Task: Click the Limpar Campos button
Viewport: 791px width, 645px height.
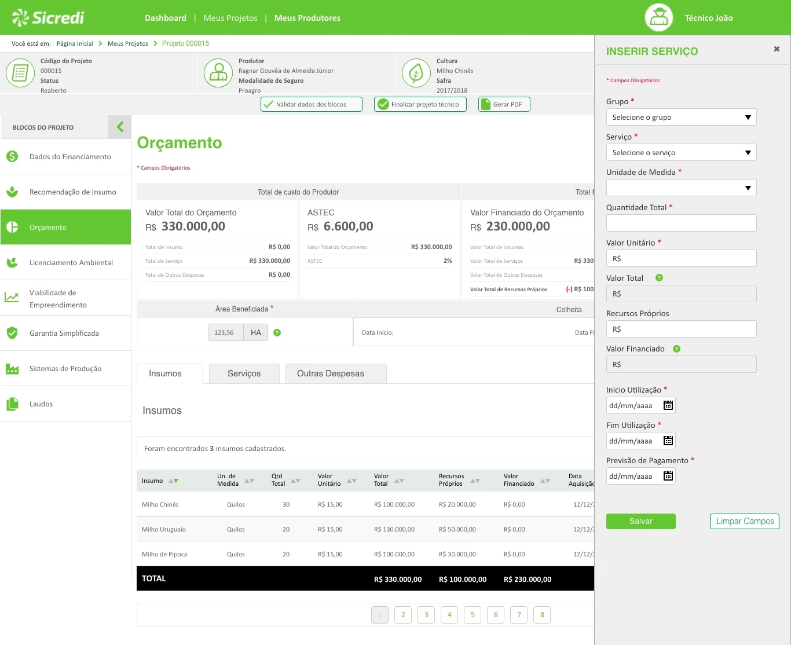Action: [x=745, y=521]
